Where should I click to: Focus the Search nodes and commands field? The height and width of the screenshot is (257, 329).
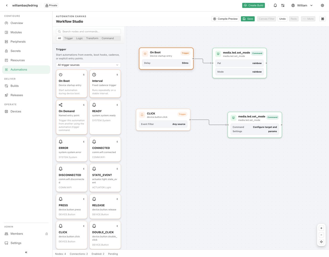pyautogui.click(x=88, y=31)
